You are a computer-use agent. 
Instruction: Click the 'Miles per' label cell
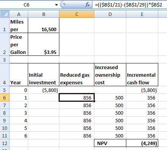point(19,25)
